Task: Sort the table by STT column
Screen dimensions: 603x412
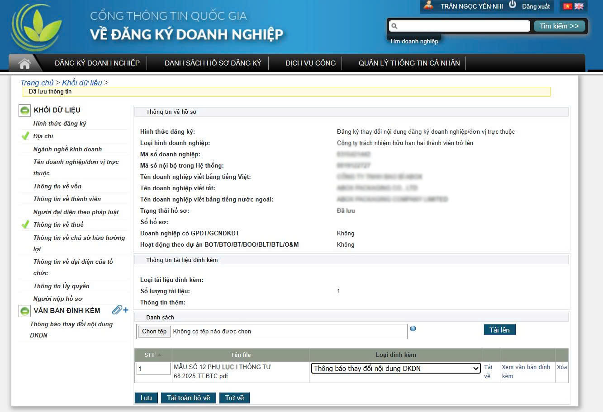Action: [152, 355]
